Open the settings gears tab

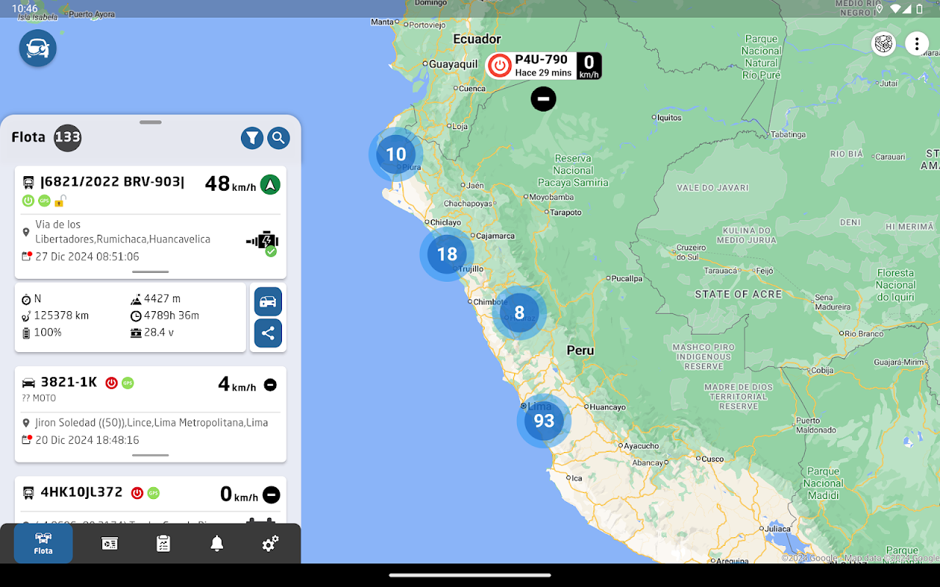(x=270, y=544)
